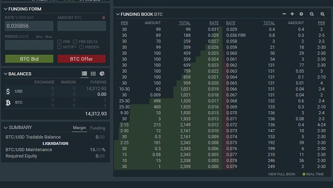This screenshot has width=333, height=188.
Task: Click the Exchange column header in Balances
Action: click(x=45, y=82)
